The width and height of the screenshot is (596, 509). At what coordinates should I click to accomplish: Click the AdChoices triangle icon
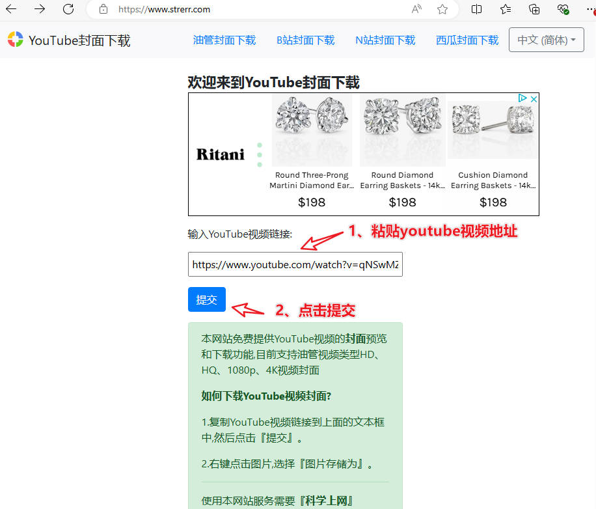click(522, 99)
